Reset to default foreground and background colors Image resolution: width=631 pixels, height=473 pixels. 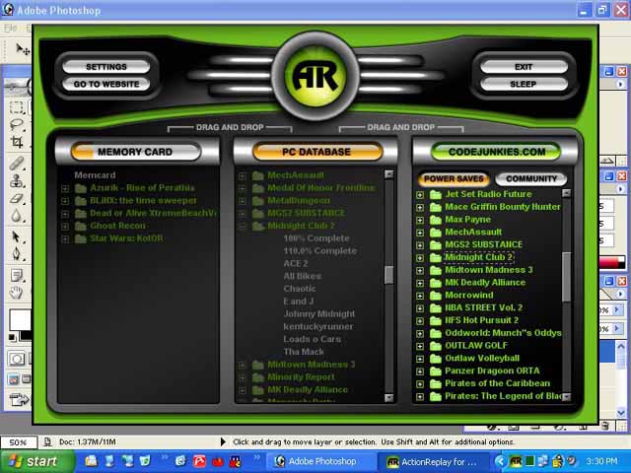pyautogui.click(x=13, y=337)
